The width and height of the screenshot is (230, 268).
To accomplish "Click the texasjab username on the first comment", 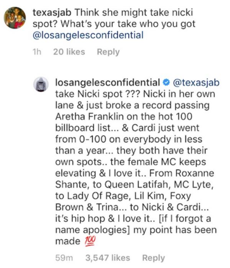I will 52,13.
